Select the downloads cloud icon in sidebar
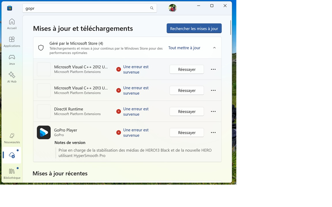The height and width of the screenshot is (207, 332). (12, 155)
